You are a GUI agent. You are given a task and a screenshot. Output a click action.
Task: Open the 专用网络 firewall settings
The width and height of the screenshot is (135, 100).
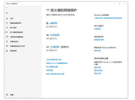click(55, 35)
